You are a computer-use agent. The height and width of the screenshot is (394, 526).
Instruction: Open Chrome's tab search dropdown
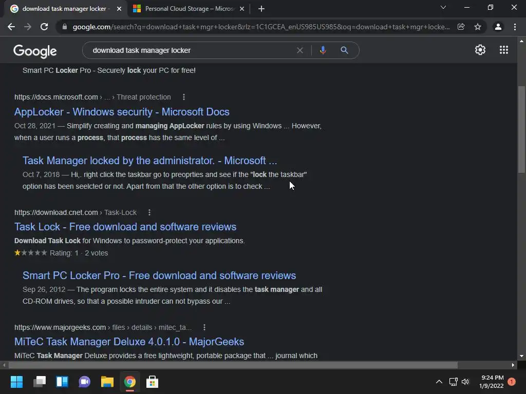(443, 7)
